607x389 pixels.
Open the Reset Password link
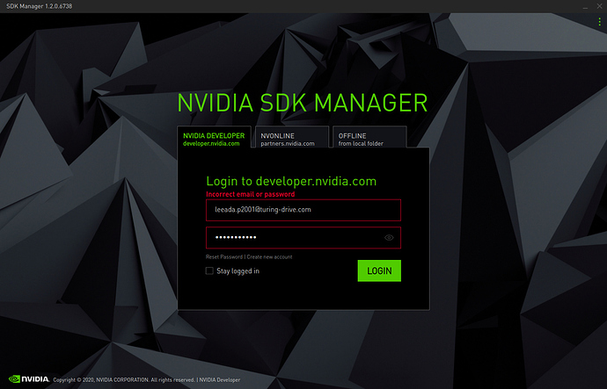224,257
